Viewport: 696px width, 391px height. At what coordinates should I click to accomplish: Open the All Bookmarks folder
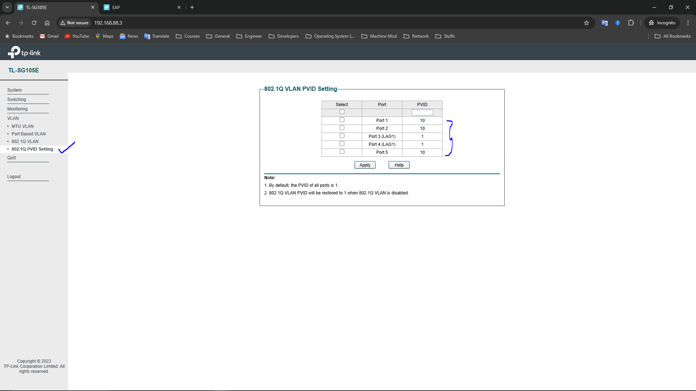672,36
